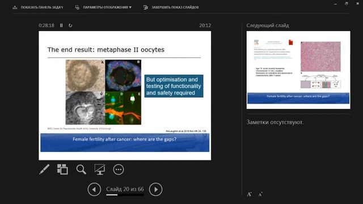The image size is (363, 204).
Task: Click the Следующий слайд heading
Action: pos(268,25)
